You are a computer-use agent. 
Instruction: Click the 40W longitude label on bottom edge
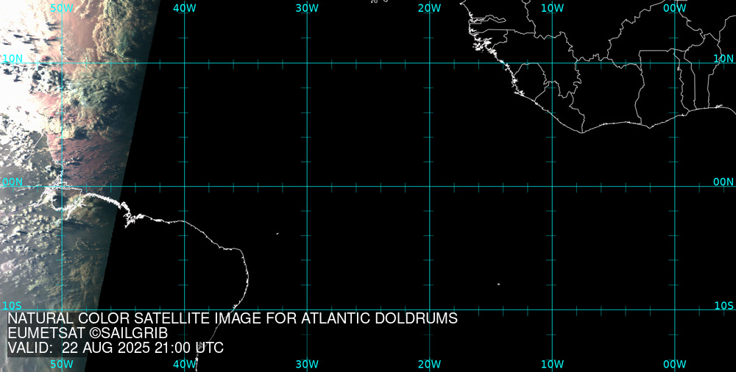tap(185, 364)
